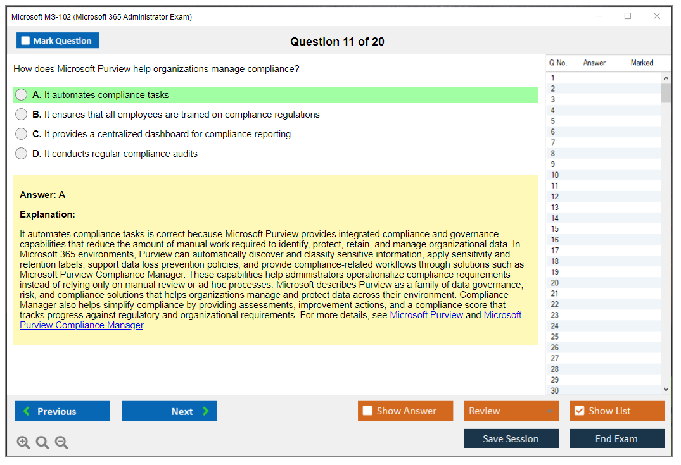Image resolution: width=681 pixels, height=465 pixels.
Task: Select question row 20 in list
Action: point(603,283)
